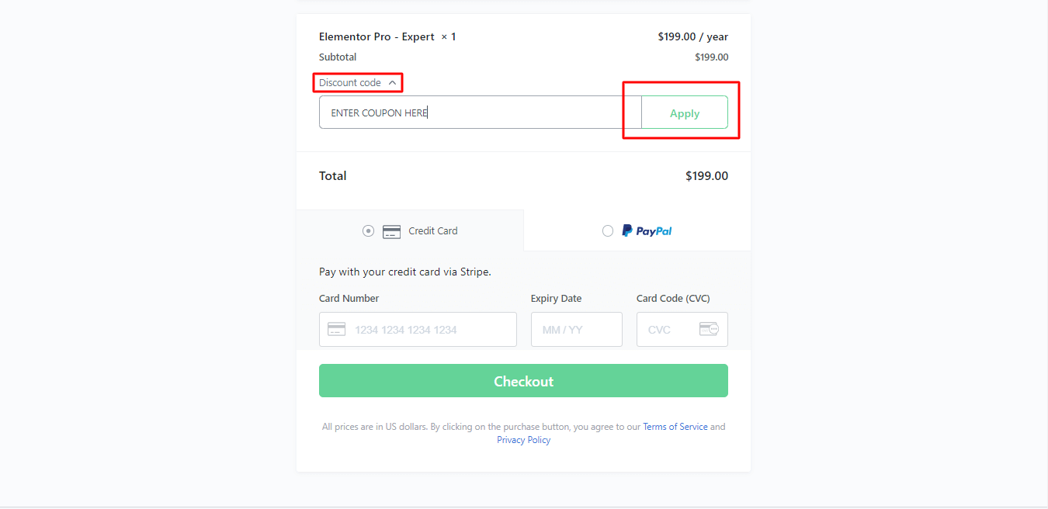
Task: Click the chevron beside Discount code
Action: [392, 83]
